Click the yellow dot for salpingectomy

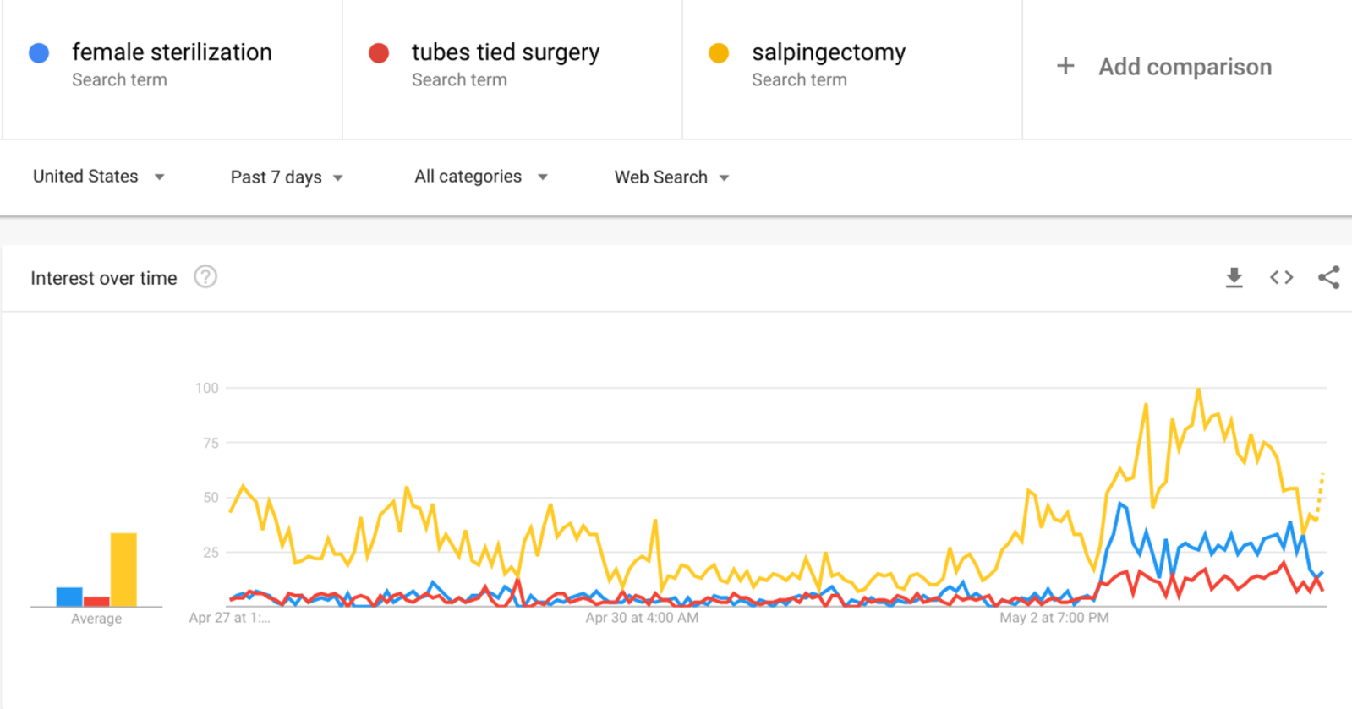[x=719, y=53]
